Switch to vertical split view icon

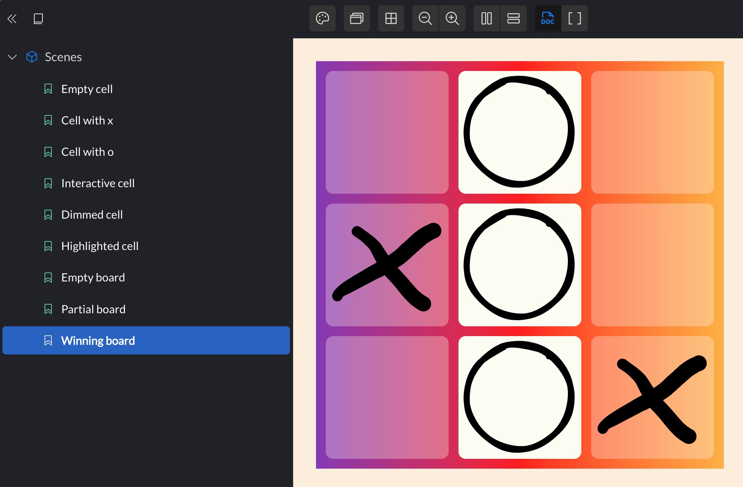click(487, 18)
